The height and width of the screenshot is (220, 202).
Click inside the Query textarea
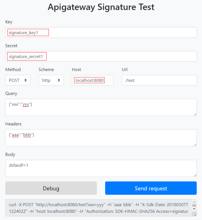pyautogui.click(x=101, y=107)
